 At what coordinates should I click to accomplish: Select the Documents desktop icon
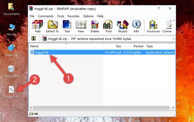tap(11, 9)
